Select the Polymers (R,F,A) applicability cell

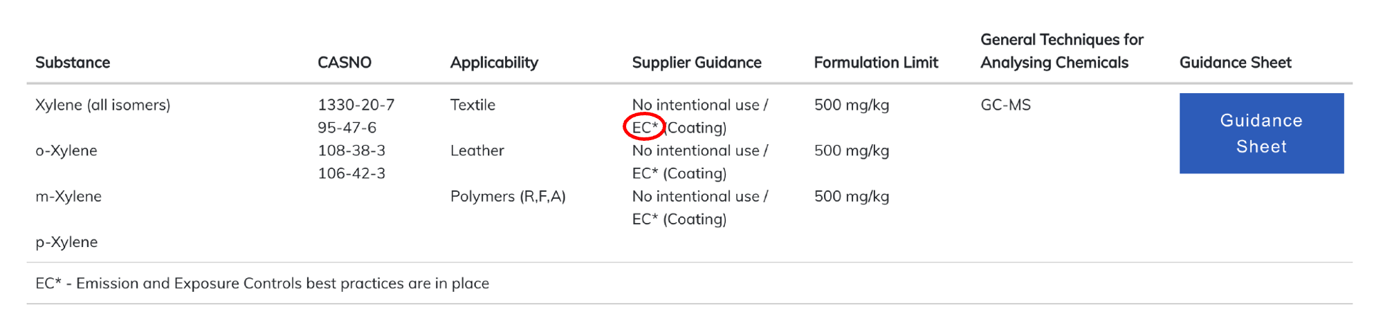click(508, 197)
